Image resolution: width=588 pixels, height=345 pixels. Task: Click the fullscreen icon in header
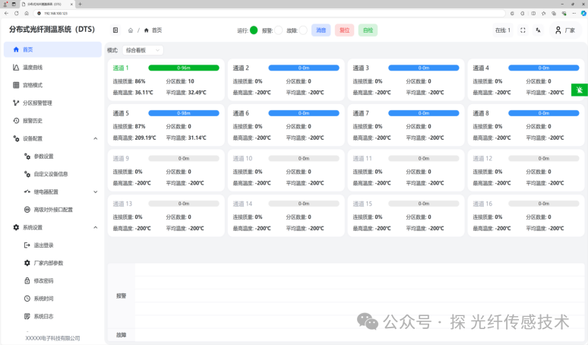[523, 30]
